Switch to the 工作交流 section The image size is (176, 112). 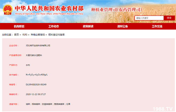(157, 27)
